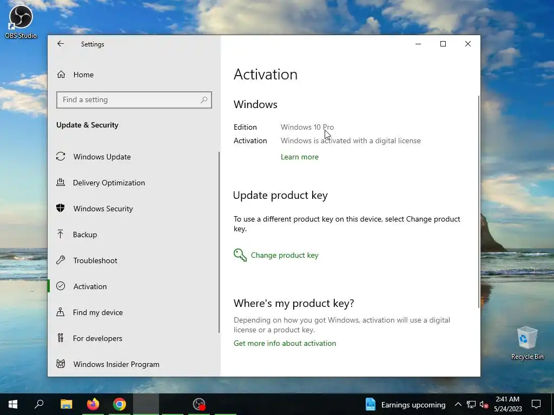Screen dimensions: 554x415
Task: Click the key icon beside Change product key
Action: 240,255
